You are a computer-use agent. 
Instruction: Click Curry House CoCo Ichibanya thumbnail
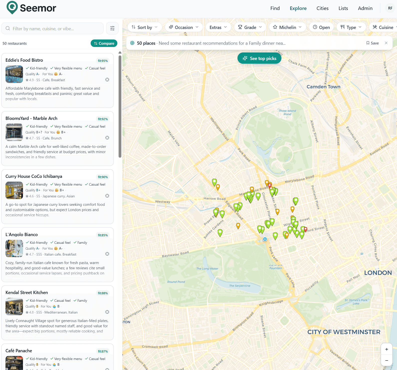pos(14,190)
